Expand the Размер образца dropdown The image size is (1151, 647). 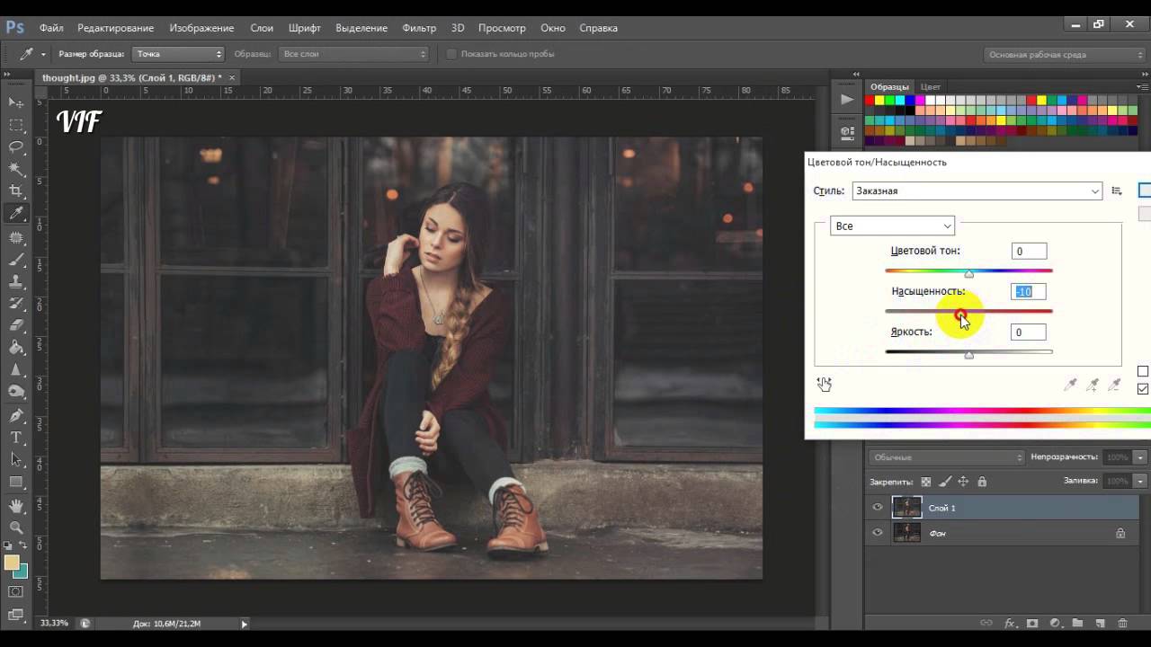(178, 54)
